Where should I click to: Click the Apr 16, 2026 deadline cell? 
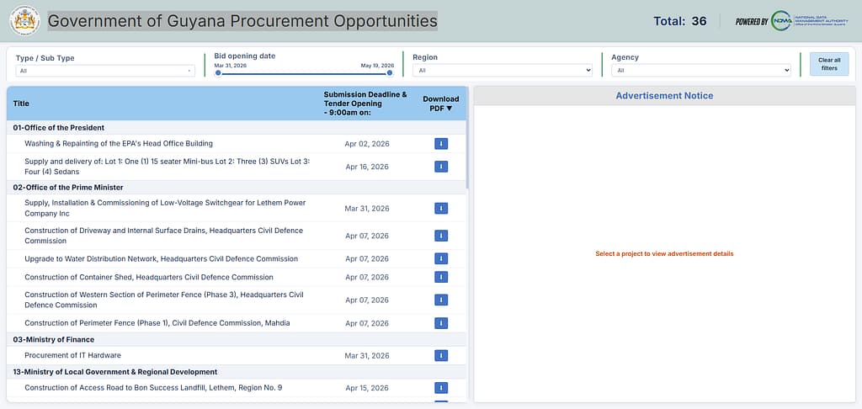[x=367, y=167]
